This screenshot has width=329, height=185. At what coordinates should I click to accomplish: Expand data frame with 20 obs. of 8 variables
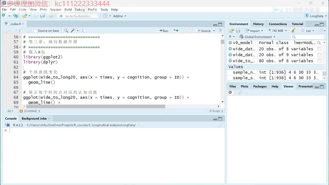click(x=230, y=49)
